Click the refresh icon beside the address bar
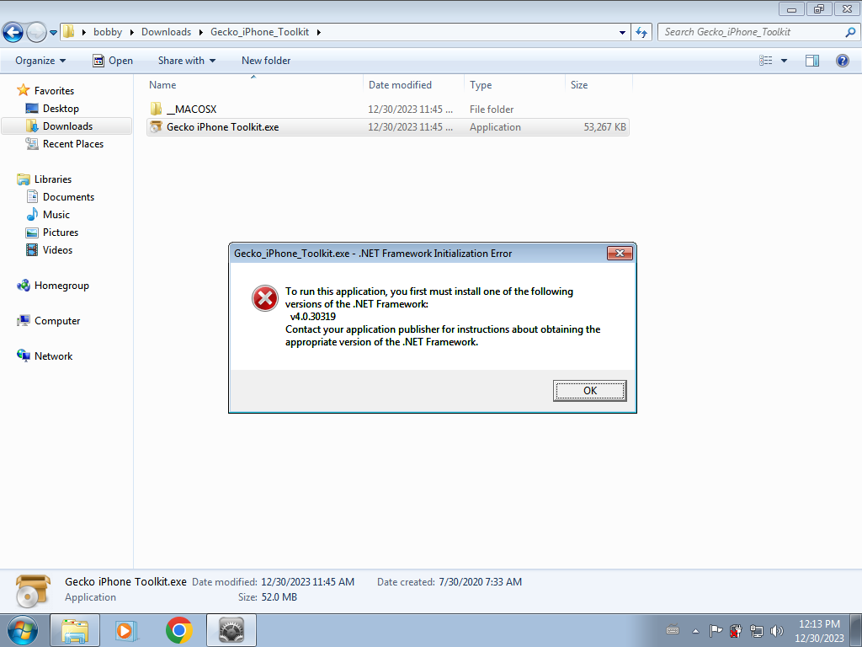The height and width of the screenshot is (647, 862). click(641, 33)
